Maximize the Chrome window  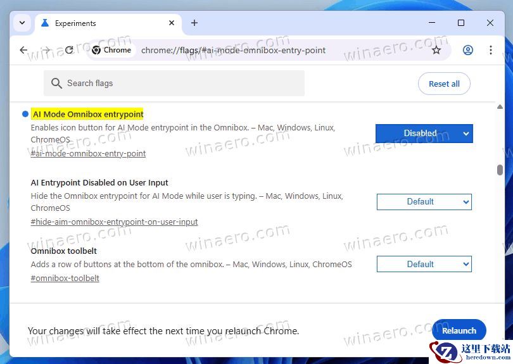pyautogui.click(x=461, y=23)
